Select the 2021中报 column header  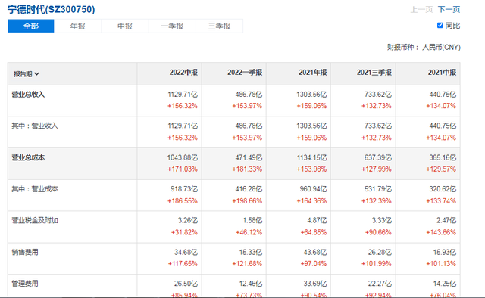pyautogui.click(x=443, y=73)
